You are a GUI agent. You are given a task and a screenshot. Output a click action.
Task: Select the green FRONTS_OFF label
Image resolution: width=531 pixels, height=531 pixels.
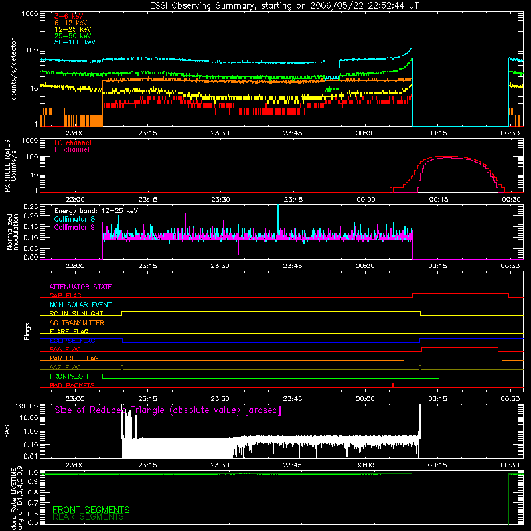[70, 376]
